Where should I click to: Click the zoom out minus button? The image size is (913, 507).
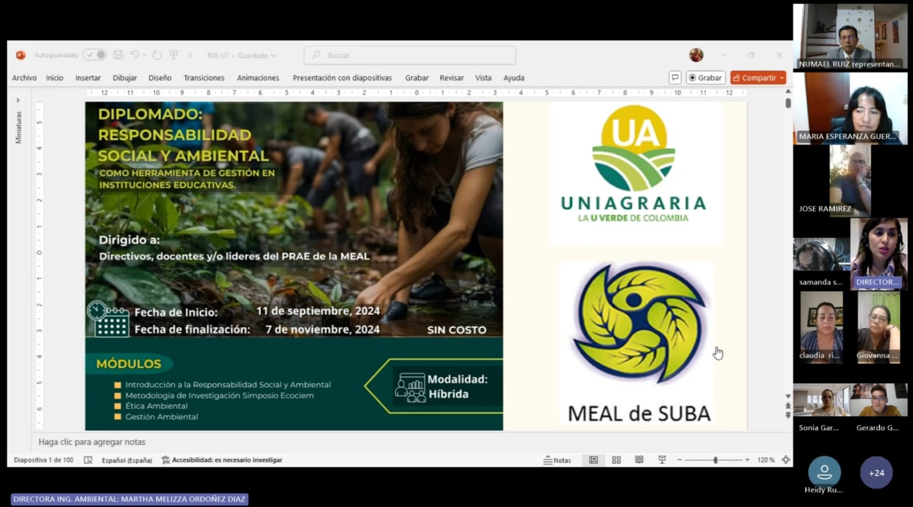click(x=680, y=460)
